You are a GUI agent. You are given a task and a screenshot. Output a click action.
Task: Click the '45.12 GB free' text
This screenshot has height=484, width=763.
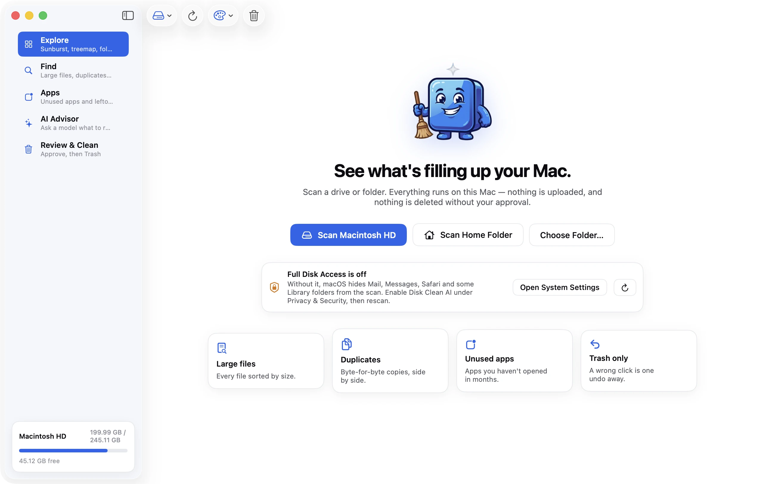click(x=39, y=461)
